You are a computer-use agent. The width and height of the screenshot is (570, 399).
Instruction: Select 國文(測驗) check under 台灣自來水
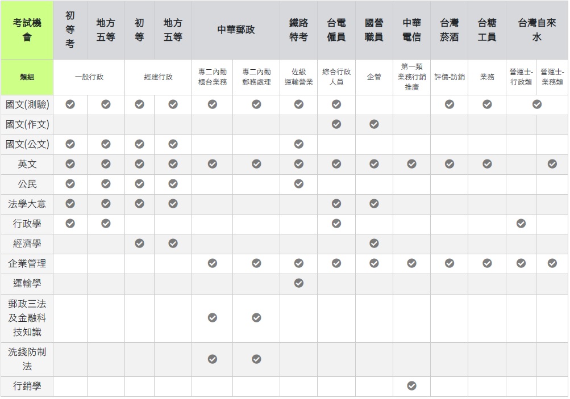pyautogui.click(x=537, y=104)
